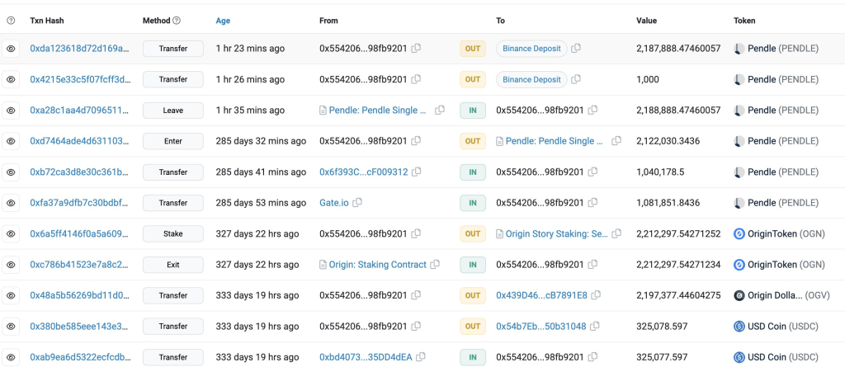Viewport: 845px width, 367px height.
Task: Open USD Coin (USDC) in 325,077.597 row
Action: coord(783,357)
